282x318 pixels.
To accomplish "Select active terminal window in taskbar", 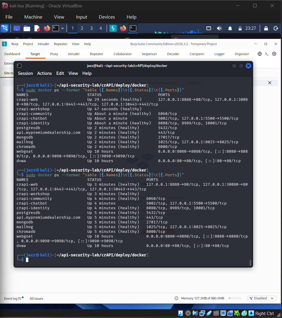I will tap(133, 28).
